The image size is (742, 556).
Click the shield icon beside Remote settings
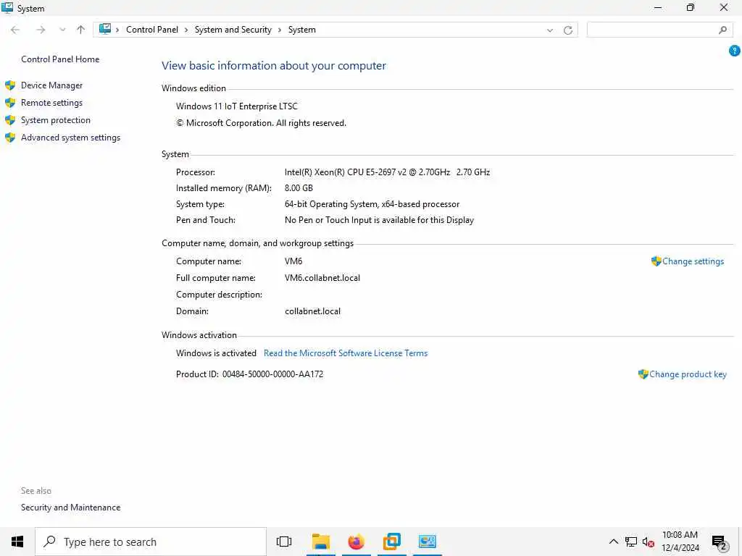coord(10,103)
